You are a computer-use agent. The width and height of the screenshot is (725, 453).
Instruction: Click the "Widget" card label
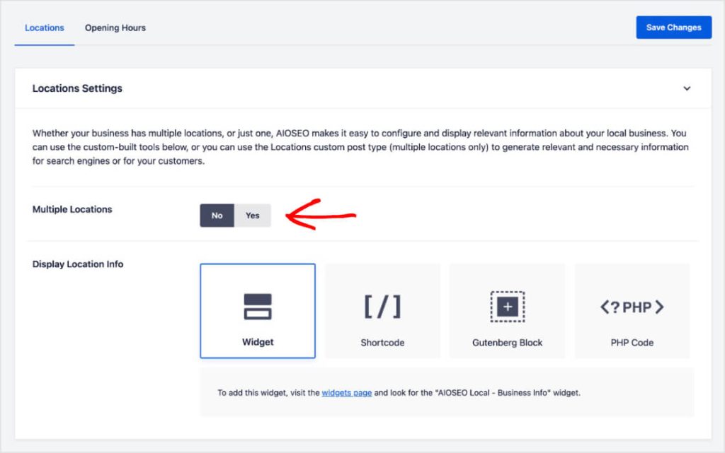(x=258, y=342)
